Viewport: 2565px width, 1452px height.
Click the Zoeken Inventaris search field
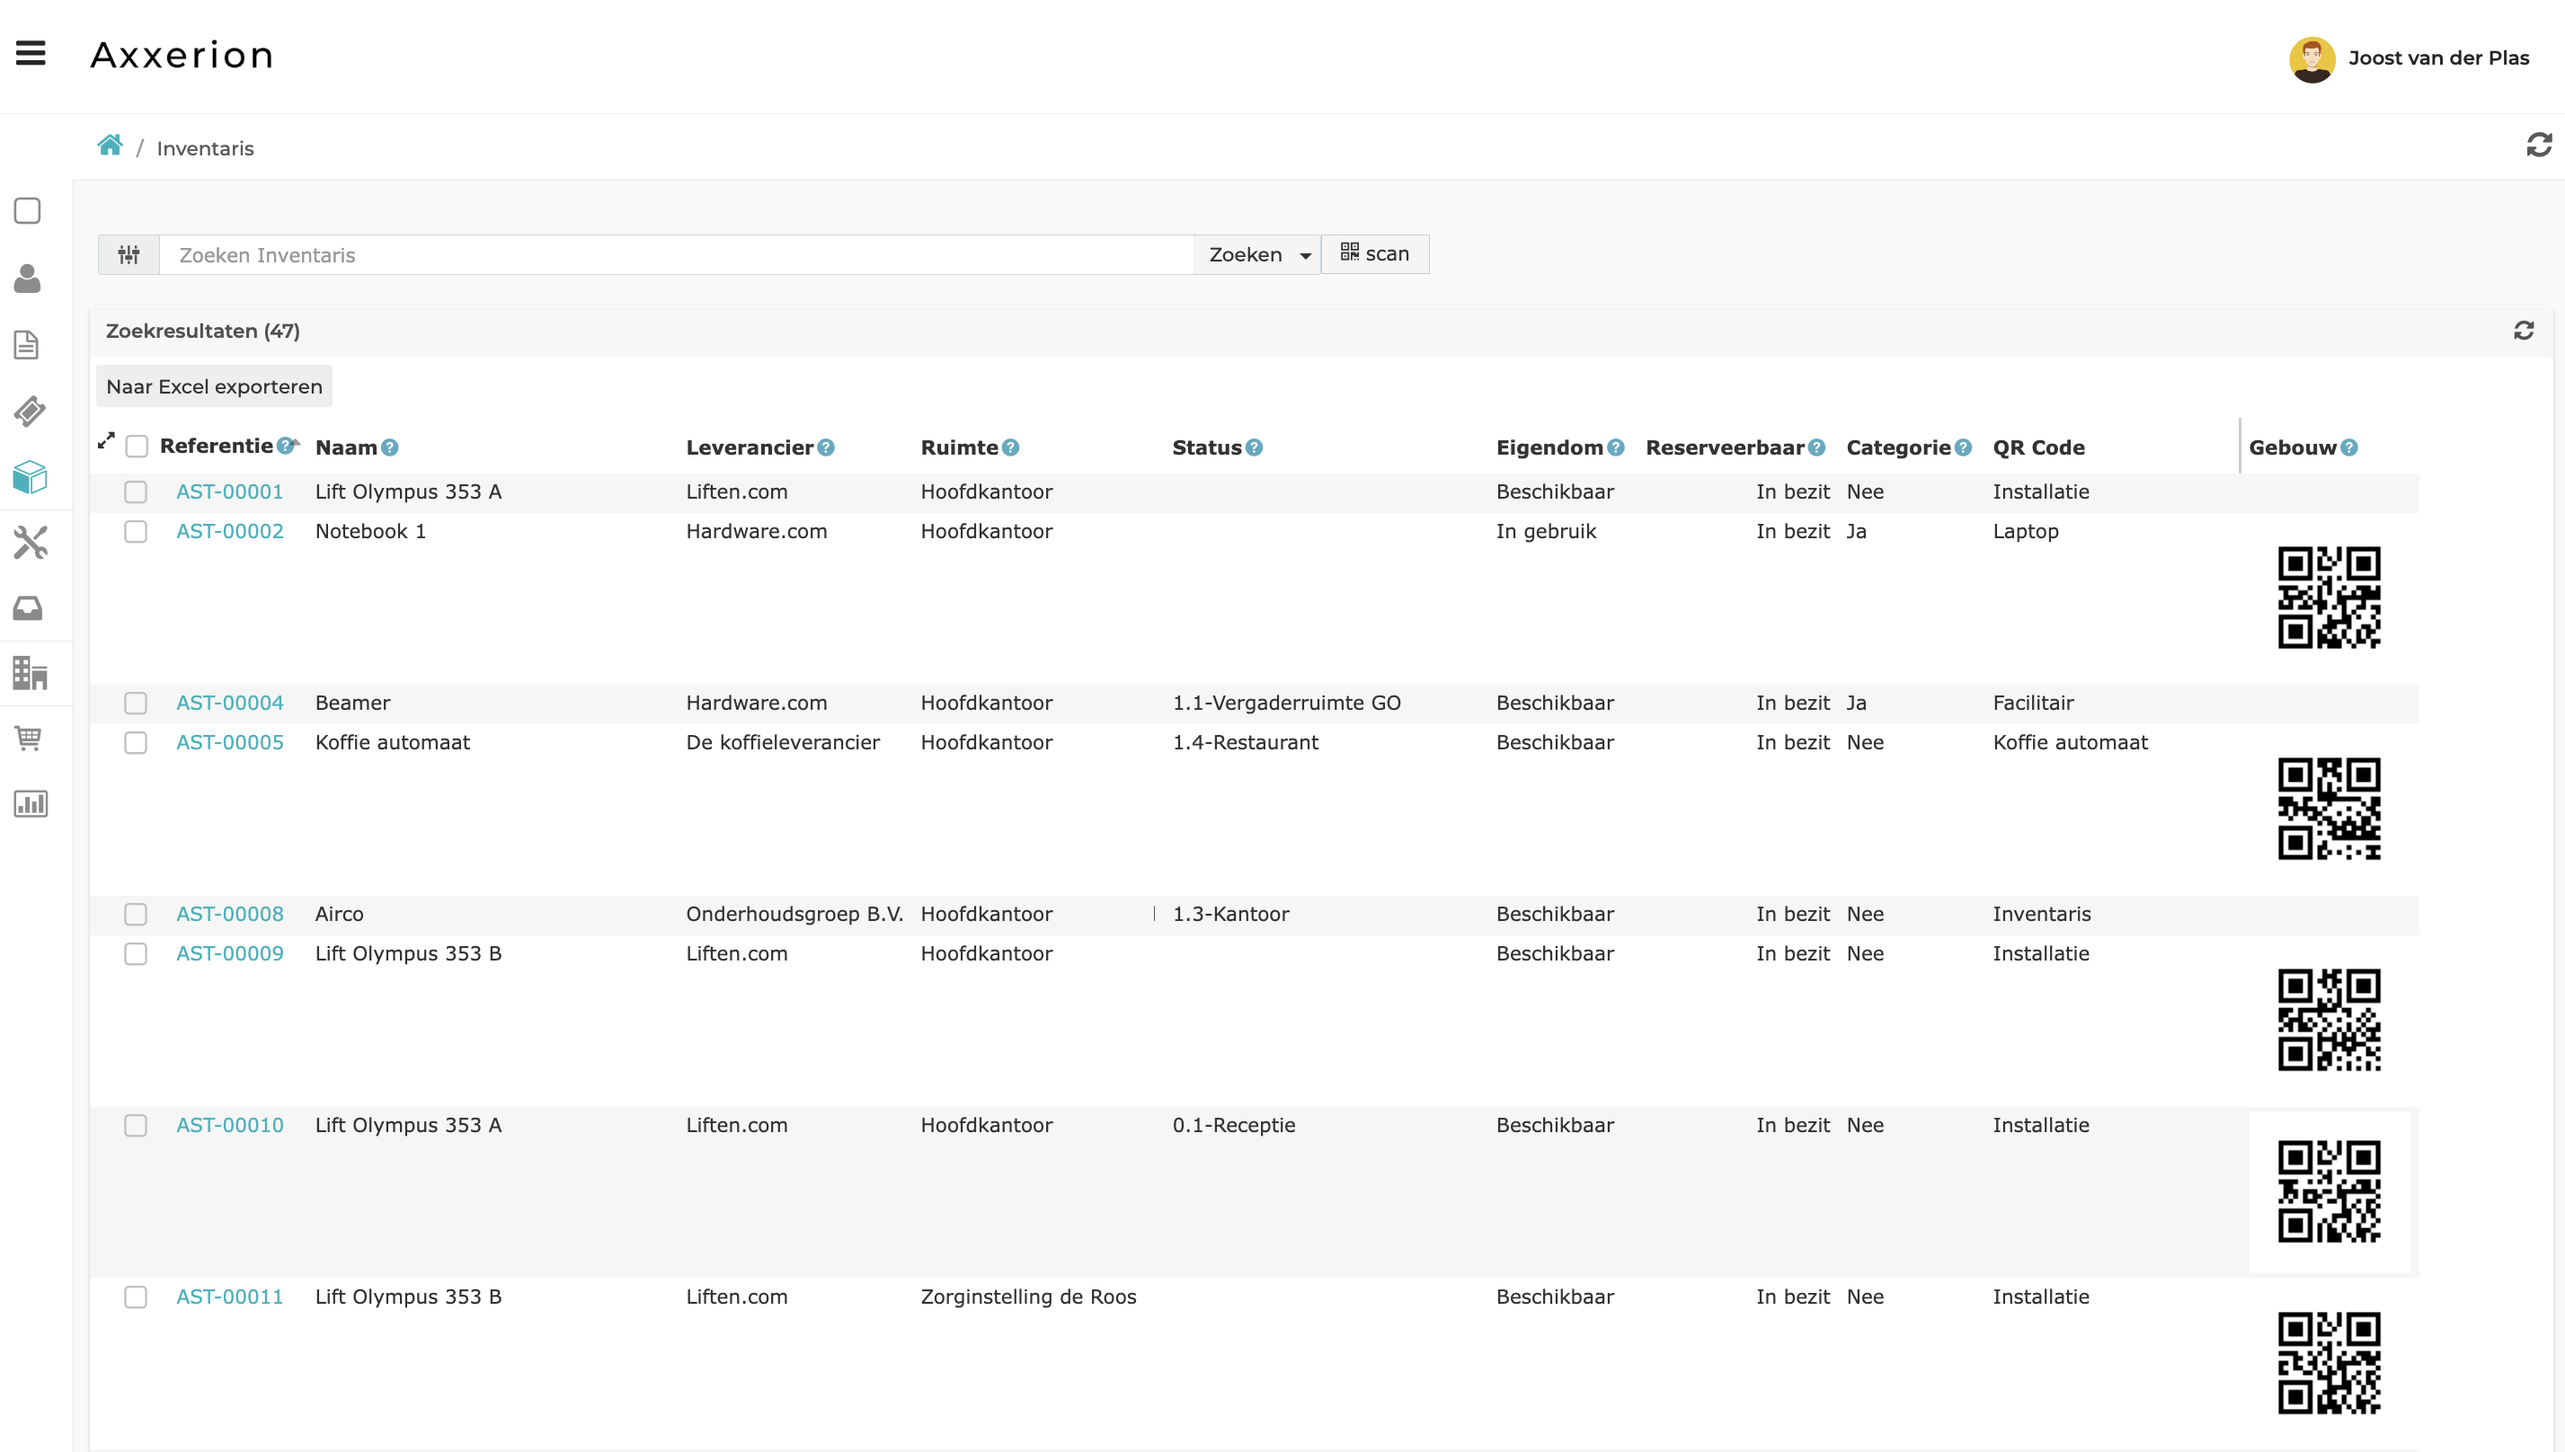[x=675, y=255]
